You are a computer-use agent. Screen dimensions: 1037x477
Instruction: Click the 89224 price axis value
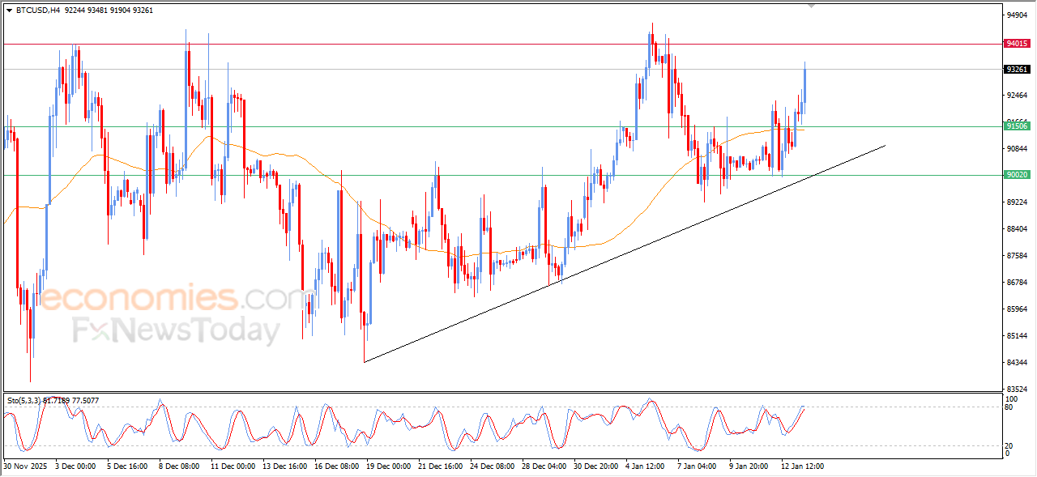1017,202
